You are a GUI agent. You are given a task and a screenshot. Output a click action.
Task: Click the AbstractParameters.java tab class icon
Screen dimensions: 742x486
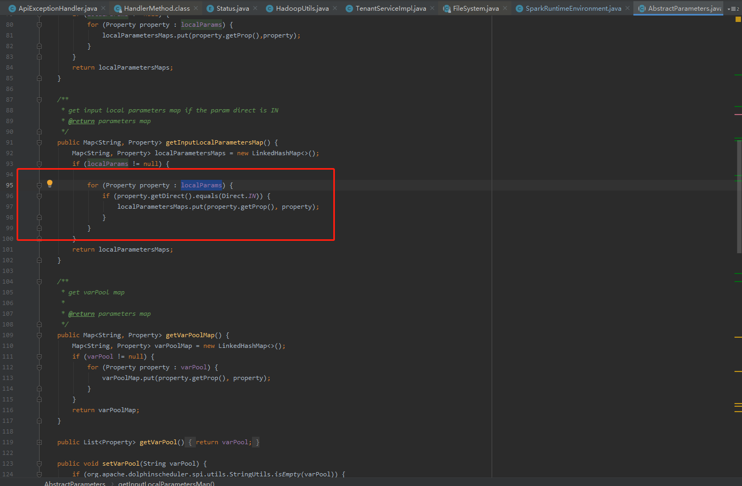(642, 9)
